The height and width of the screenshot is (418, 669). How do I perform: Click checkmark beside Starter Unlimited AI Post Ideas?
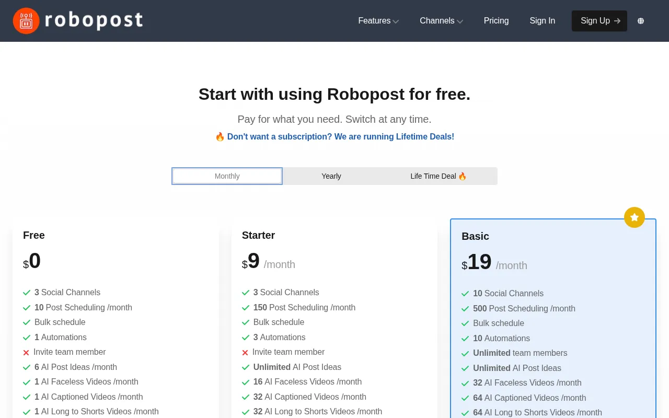[246, 367]
